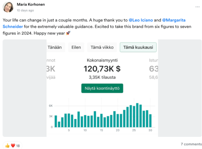202x149 pixels.
Task: Open the @Margarita Schneider mention link
Action: point(173,20)
